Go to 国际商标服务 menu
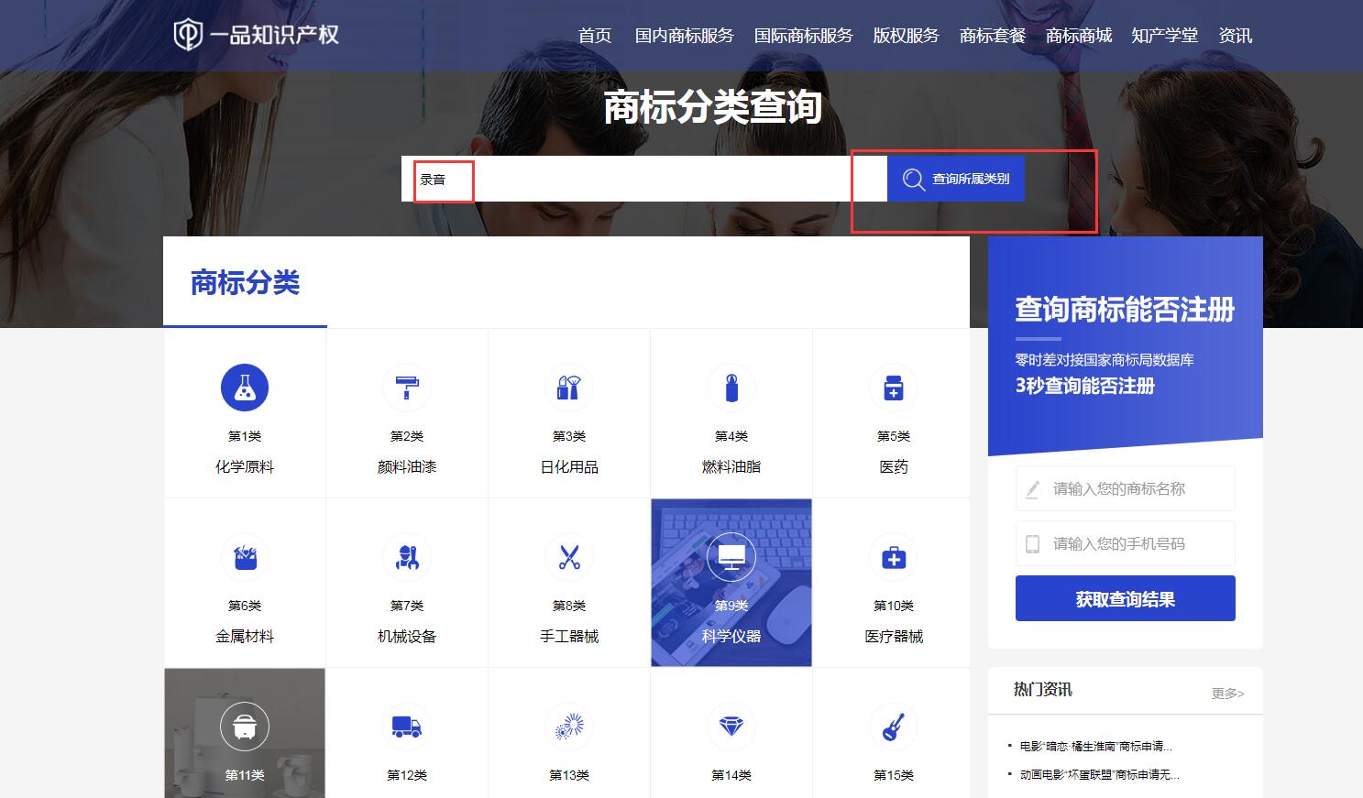Screen dimensions: 1363x798 [x=804, y=36]
